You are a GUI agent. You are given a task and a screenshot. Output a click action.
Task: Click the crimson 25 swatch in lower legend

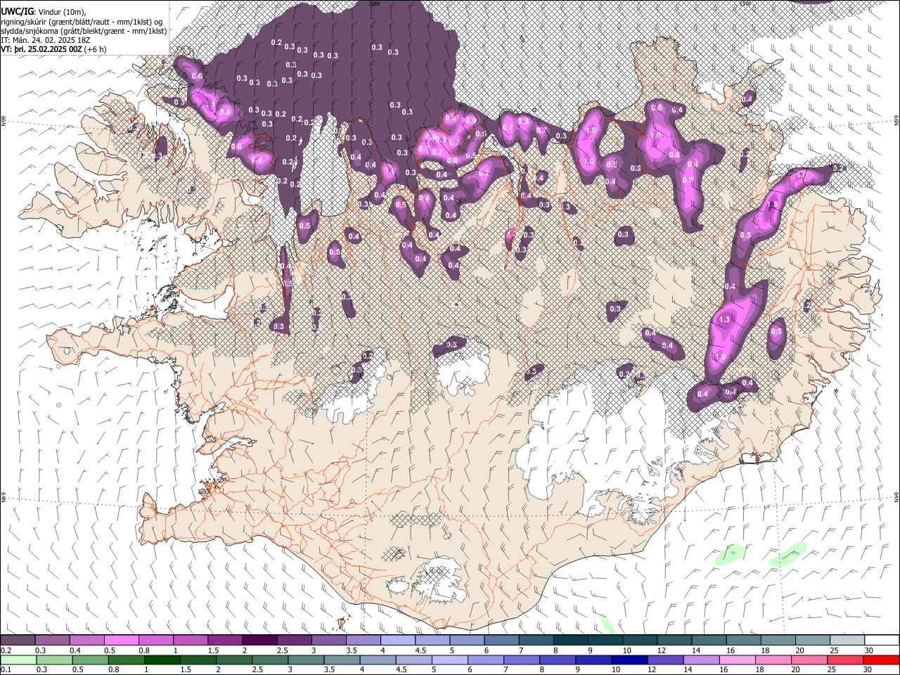point(844,660)
